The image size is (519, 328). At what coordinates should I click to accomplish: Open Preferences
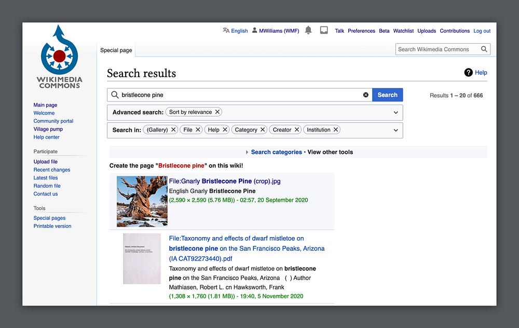(x=361, y=31)
